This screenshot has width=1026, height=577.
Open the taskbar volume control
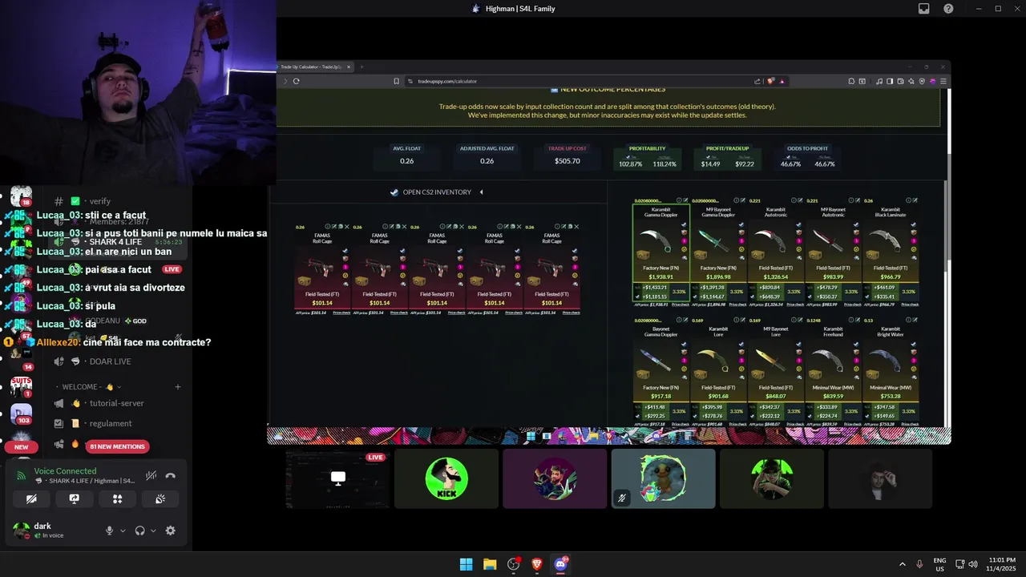pyautogui.click(x=973, y=564)
